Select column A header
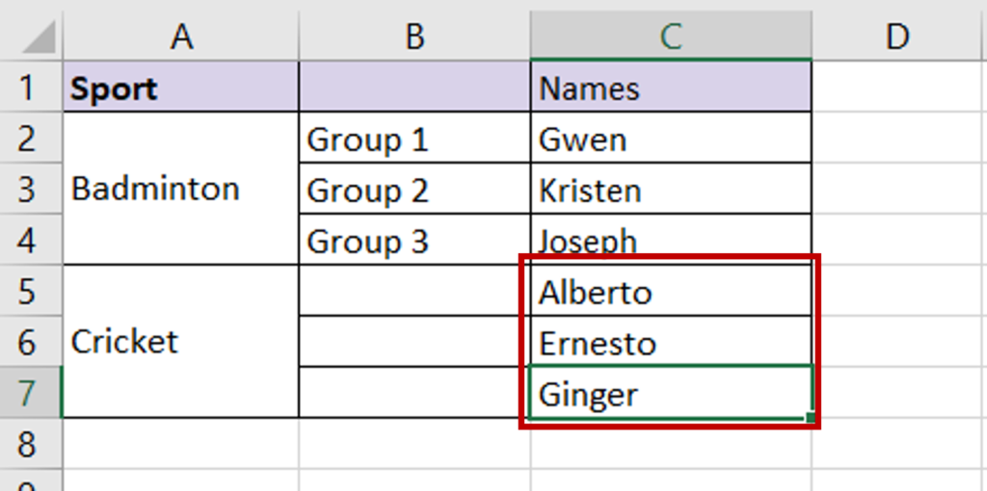This screenshot has width=987, height=491. pos(180,37)
